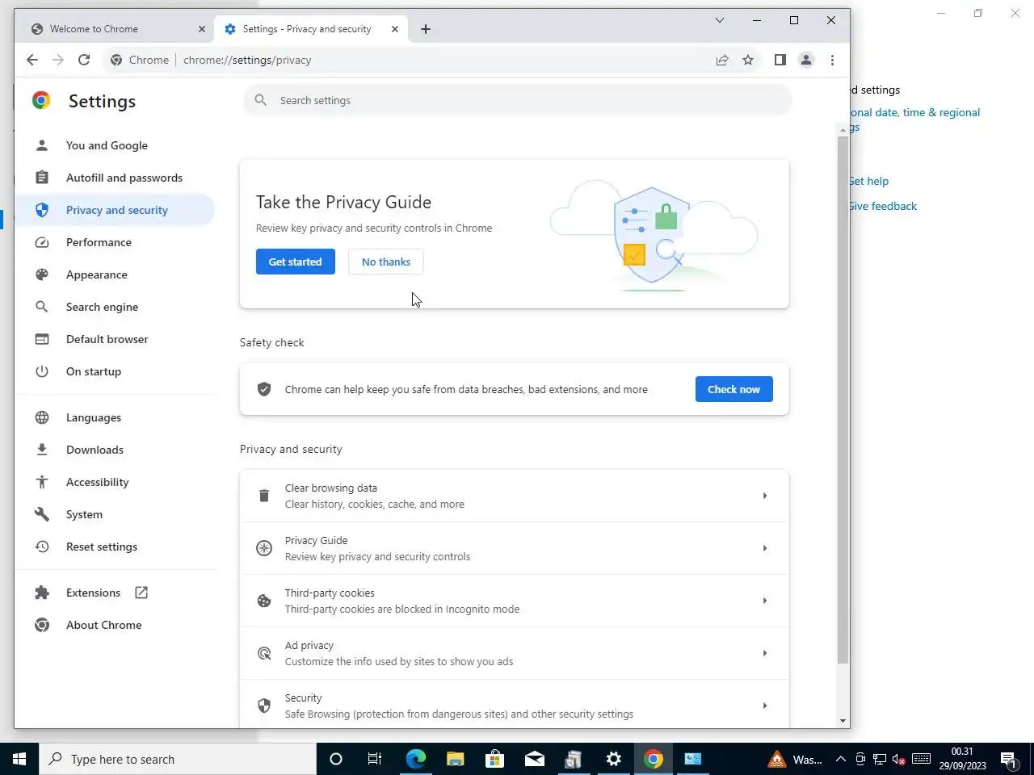Expand the Ad privacy row arrow
Screen dimensions: 1034x775
point(764,653)
